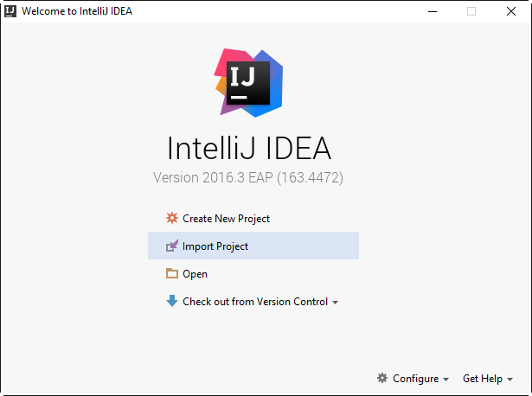
Task: Open the Get Help menu label
Action: pos(482,379)
